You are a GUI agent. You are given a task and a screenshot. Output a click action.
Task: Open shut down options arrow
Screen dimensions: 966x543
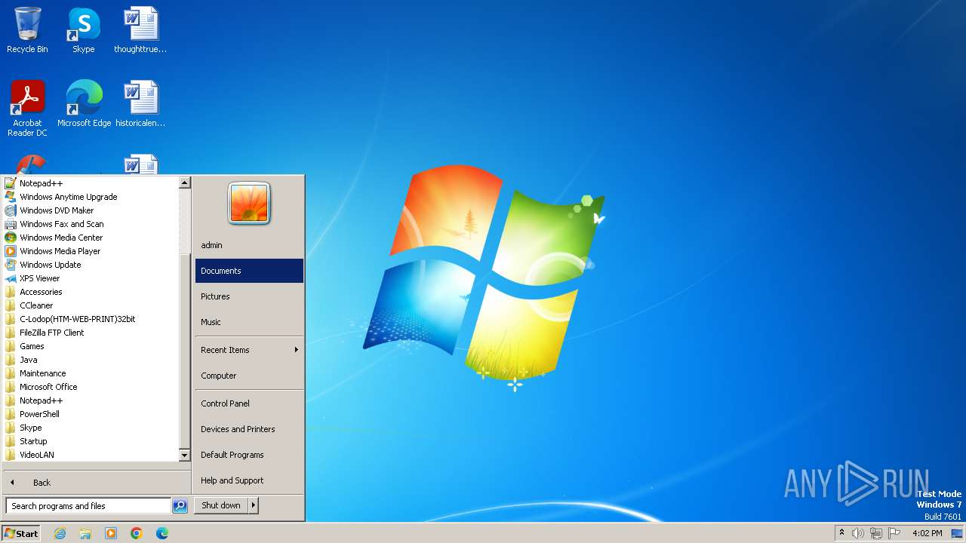[254, 505]
